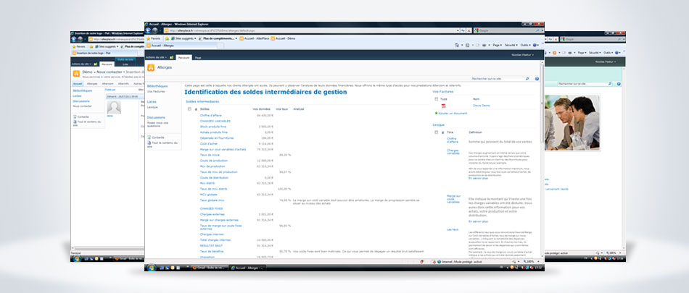The height and width of the screenshot is (293, 689).
Task: Select the Parcourir ribbon tab in front window
Action: [x=184, y=57]
